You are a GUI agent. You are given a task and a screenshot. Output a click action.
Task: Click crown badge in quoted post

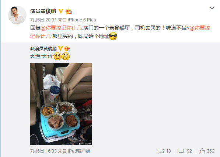point(67,48)
